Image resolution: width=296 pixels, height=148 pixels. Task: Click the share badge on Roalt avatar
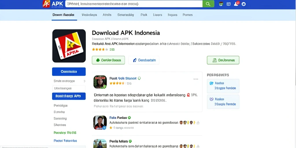coord(104,87)
